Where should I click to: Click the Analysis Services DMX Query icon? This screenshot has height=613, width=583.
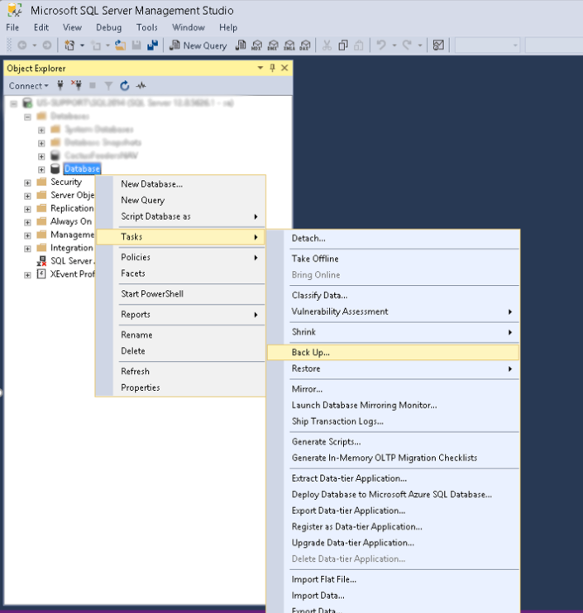273,45
